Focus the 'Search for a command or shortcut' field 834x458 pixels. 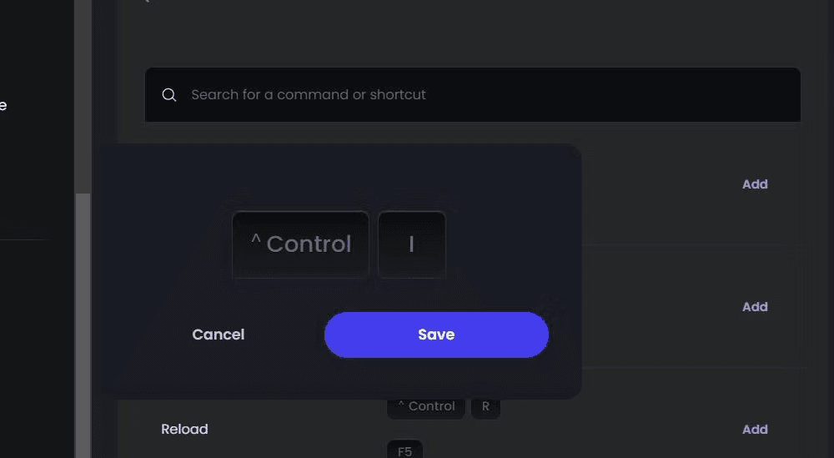point(472,94)
